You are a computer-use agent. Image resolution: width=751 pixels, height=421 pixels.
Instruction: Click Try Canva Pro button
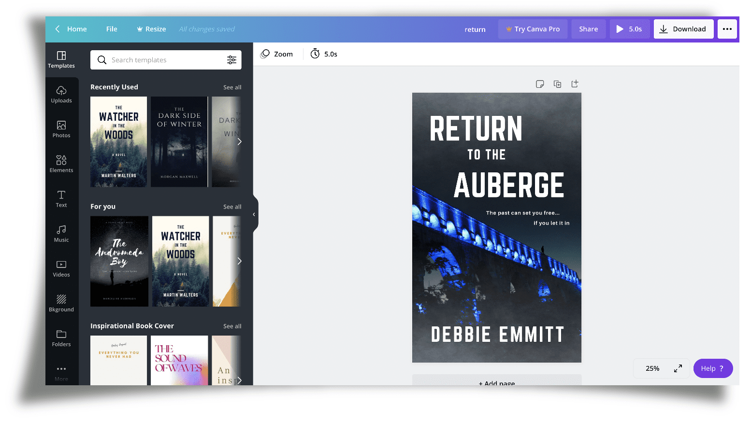[533, 29]
